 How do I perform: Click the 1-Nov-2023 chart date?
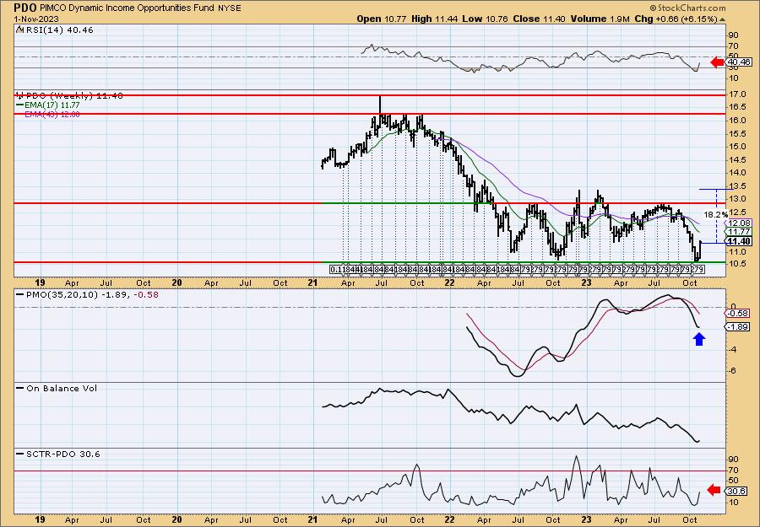pyautogui.click(x=35, y=19)
